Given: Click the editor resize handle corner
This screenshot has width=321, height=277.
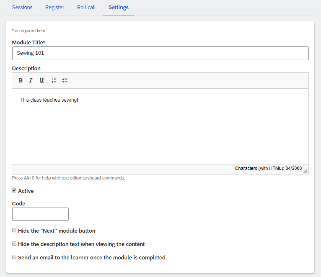Looking at the screenshot, I should click(x=305, y=171).
